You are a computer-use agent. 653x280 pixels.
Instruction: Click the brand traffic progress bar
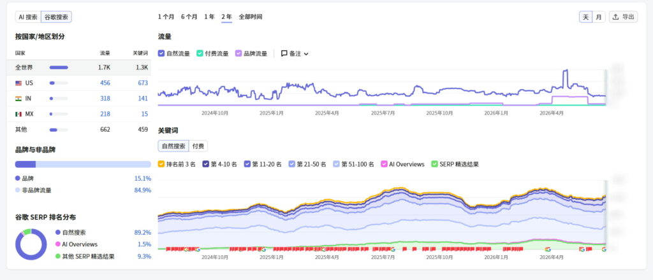coord(83,164)
